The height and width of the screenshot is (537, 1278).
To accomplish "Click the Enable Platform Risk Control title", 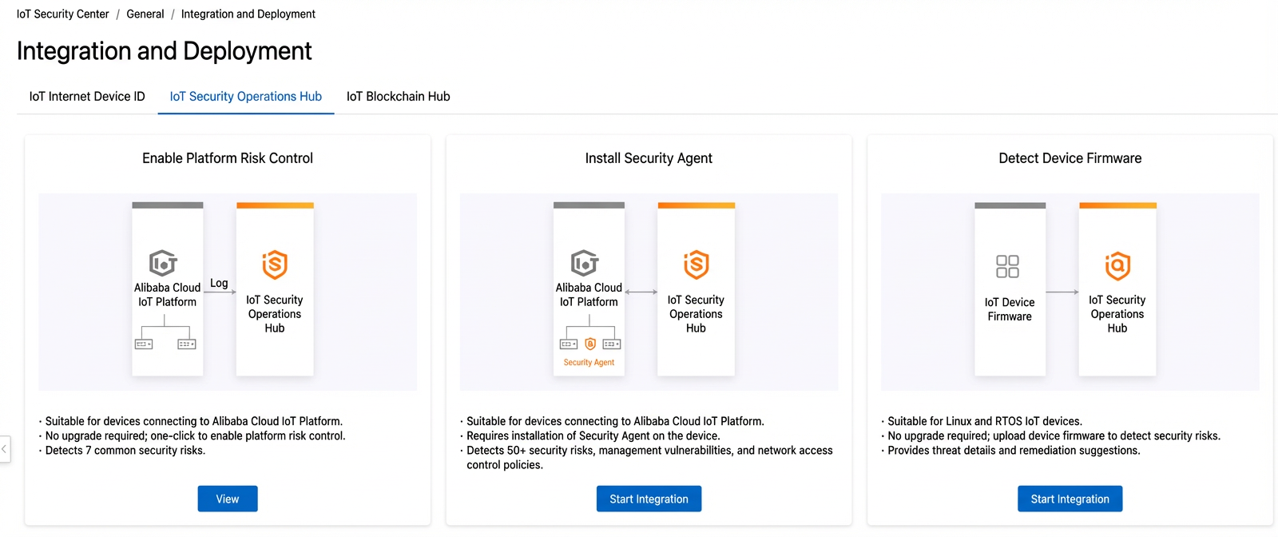I will click(x=228, y=158).
